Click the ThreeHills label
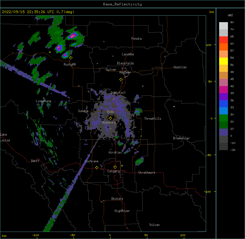This screenshot has height=239, width=245. pyautogui.click(x=153, y=119)
